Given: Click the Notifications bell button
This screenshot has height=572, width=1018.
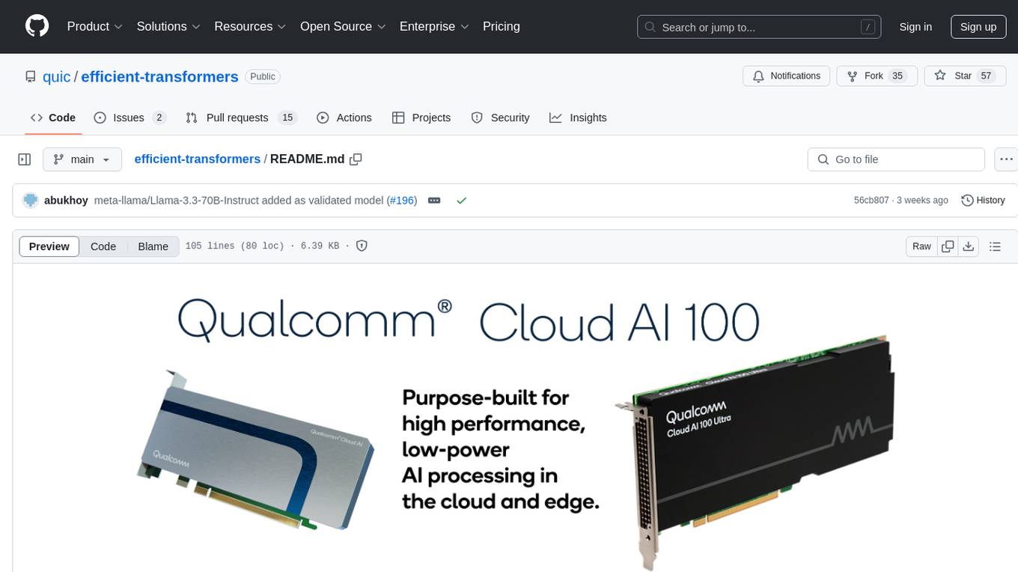Looking at the screenshot, I should pos(787,76).
